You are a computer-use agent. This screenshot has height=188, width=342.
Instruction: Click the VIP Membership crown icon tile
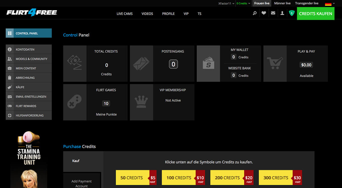tap(141, 102)
